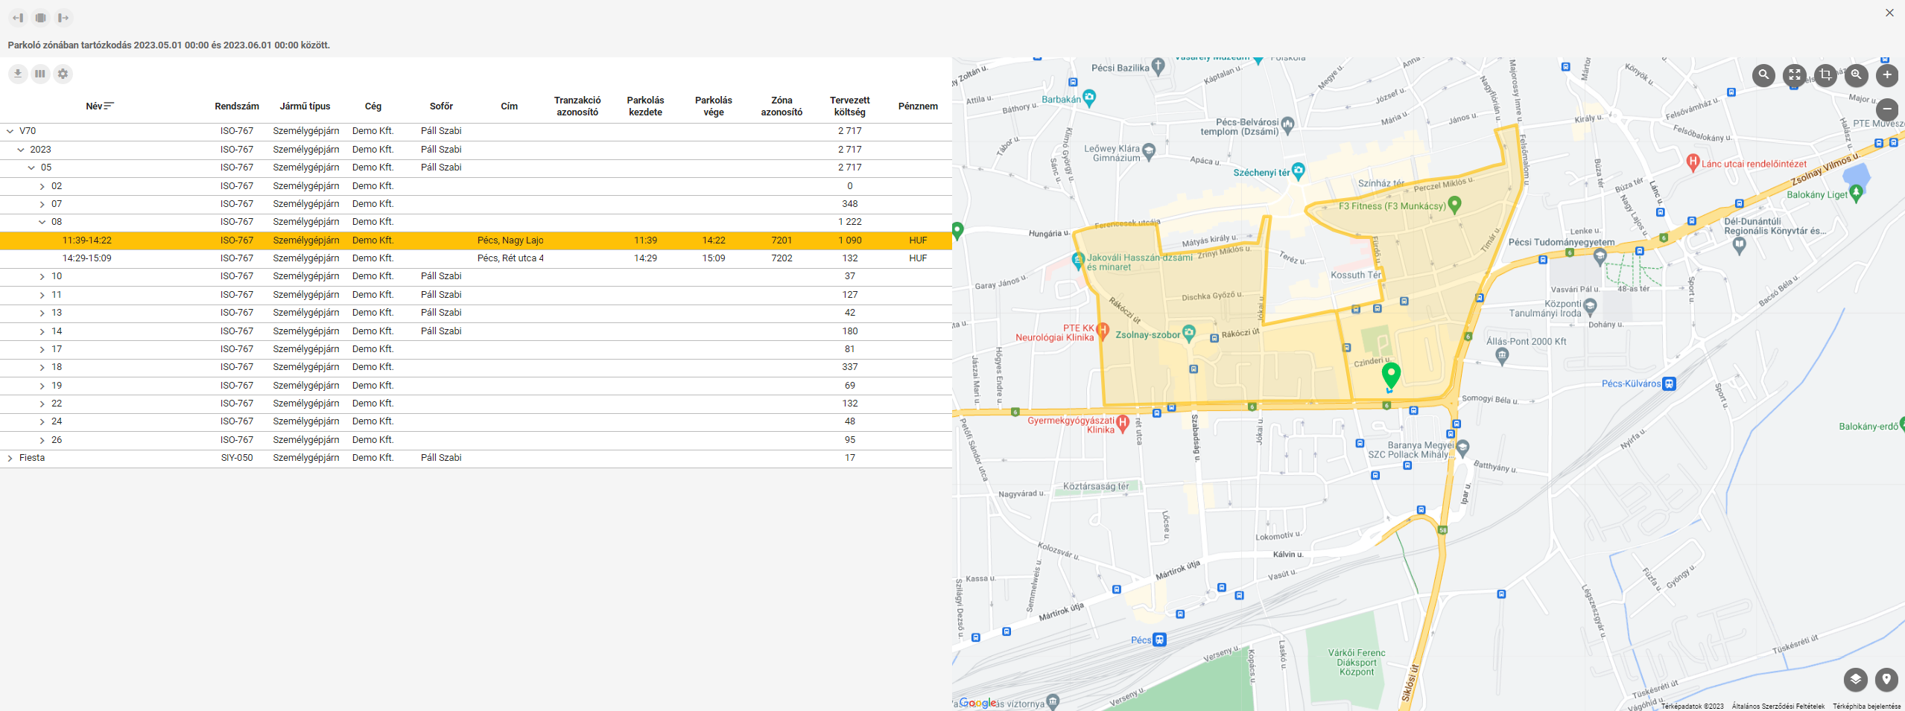Expand day 10 row in tree
Image resolution: width=1905 pixels, height=711 pixels.
pyautogui.click(x=42, y=276)
